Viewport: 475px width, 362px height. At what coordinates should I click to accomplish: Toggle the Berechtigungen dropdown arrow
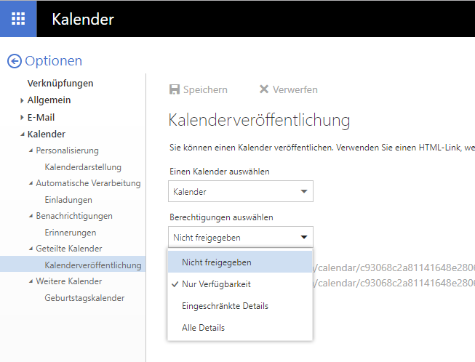tap(303, 237)
